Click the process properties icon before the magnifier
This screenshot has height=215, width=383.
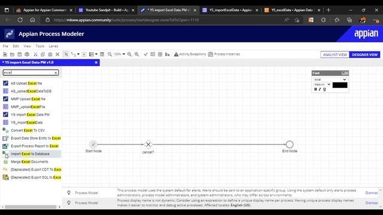click(102, 54)
